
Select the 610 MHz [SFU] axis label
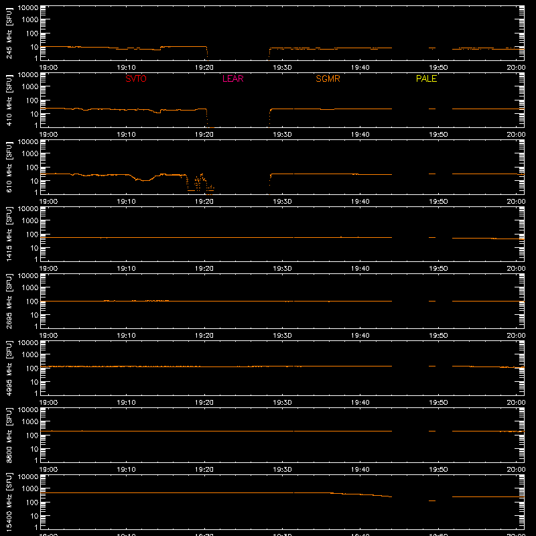click(x=9, y=167)
